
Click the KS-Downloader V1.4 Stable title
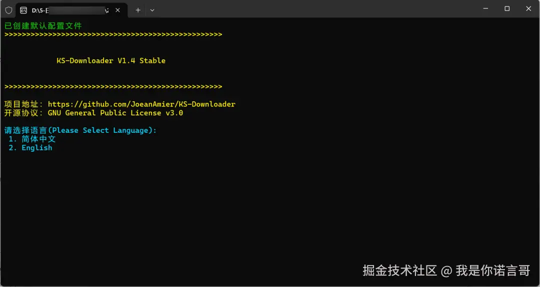point(111,61)
